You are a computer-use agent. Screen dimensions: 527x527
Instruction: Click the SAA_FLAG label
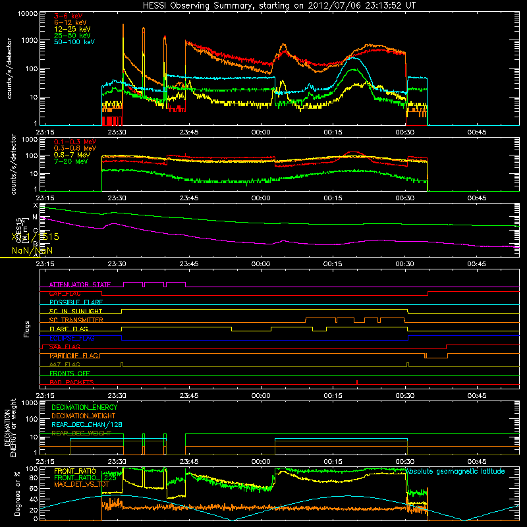(x=65, y=347)
